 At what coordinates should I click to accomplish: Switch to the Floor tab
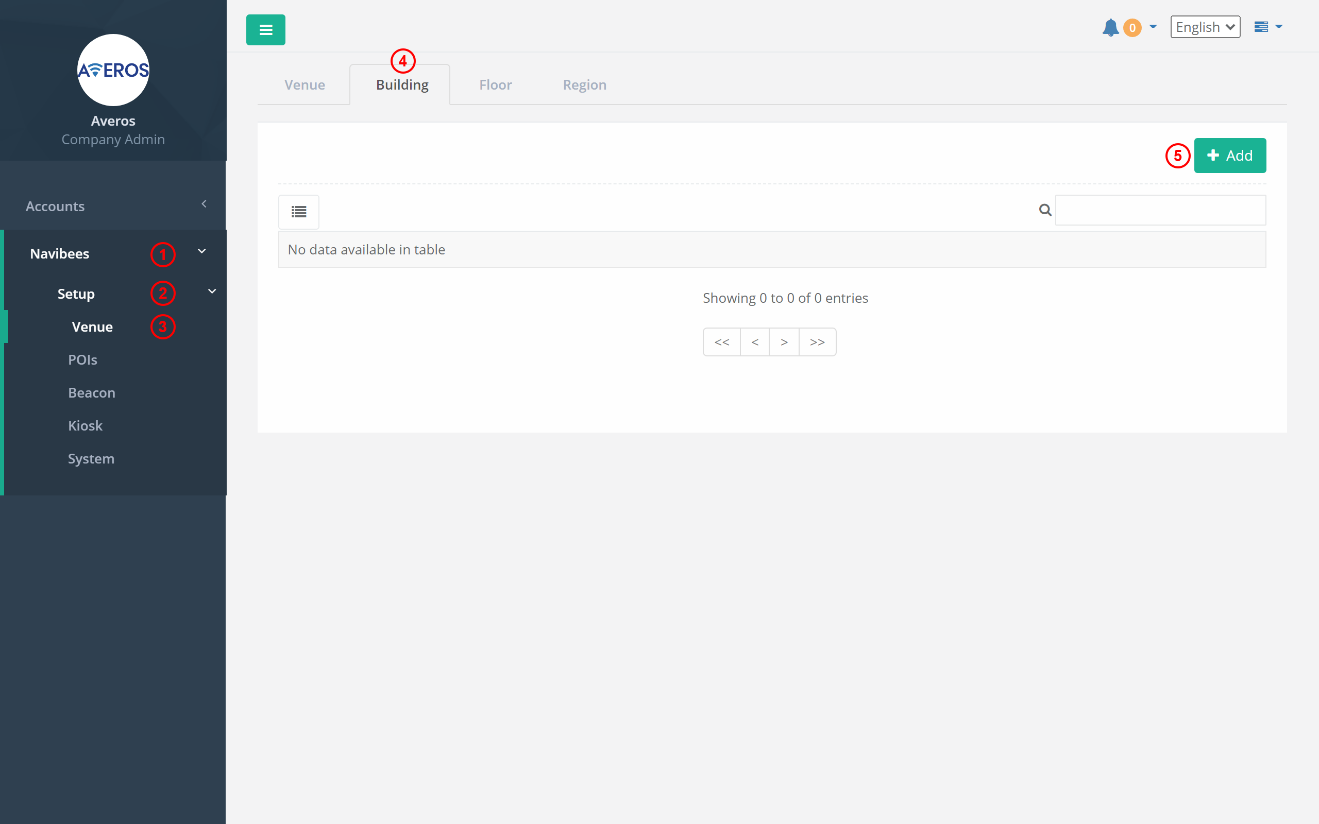(495, 85)
